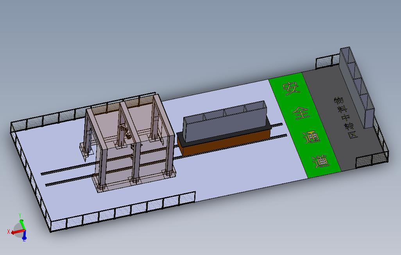401x255 pixels.
Task: Click the green Y axis arrow of the triad
Action: tap(23, 223)
